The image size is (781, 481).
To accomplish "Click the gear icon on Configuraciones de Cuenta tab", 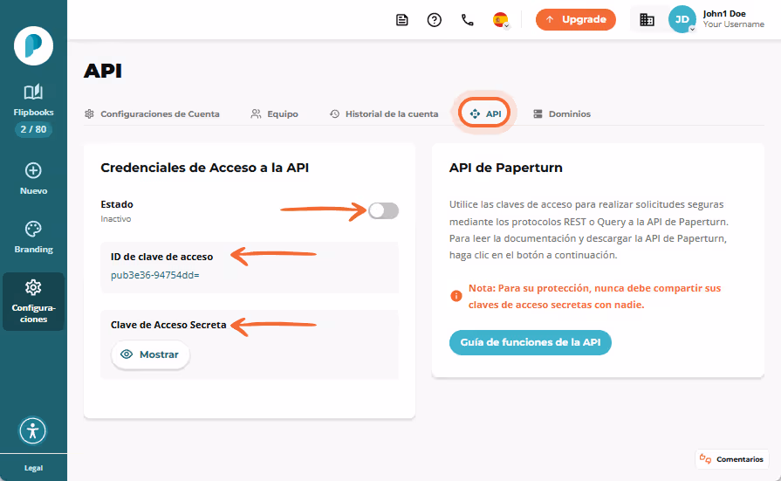I will click(89, 114).
